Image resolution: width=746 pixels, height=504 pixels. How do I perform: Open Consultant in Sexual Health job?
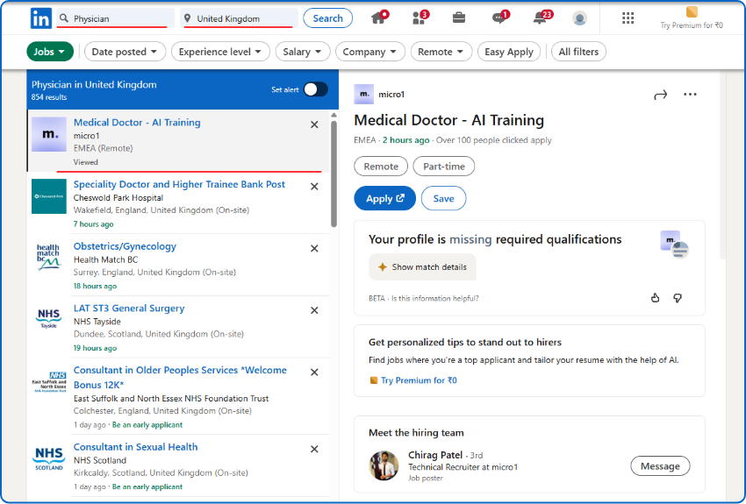point(135,447)
